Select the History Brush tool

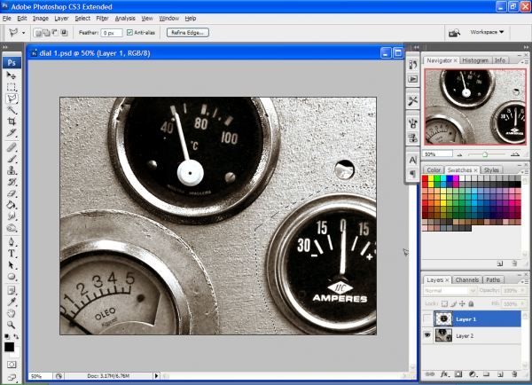pyautogui.click(x=12, y=182)
